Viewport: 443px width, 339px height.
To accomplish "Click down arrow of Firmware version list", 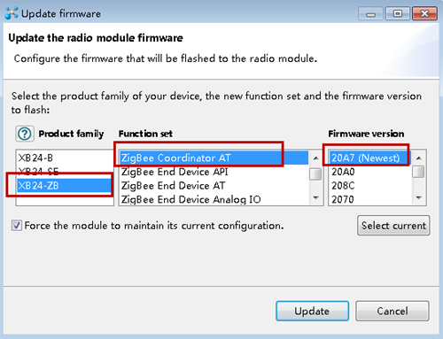I will pyautogui.click(x=418, y=197).
